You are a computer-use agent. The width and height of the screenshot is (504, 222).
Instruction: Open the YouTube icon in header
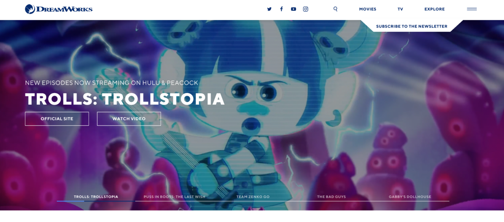pyautogui.click(x=294, y=9)
